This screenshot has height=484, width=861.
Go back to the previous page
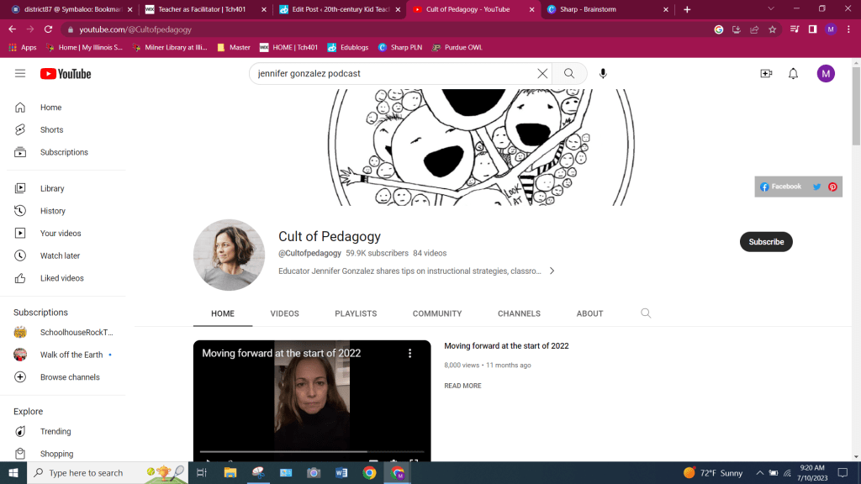pyautogui.click(x=12, y=29)
